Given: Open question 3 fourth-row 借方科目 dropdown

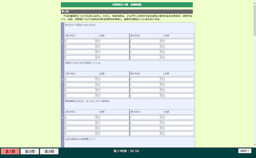Looking at the screenshot, I should [x=82, y=133].
